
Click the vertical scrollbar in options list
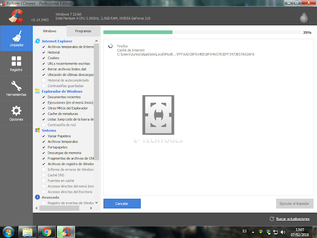tap(97, 102)
